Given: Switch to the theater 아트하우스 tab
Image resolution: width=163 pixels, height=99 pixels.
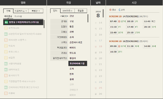Looking at the screenshot, I should pyautogui.click(x=67, y=11).
